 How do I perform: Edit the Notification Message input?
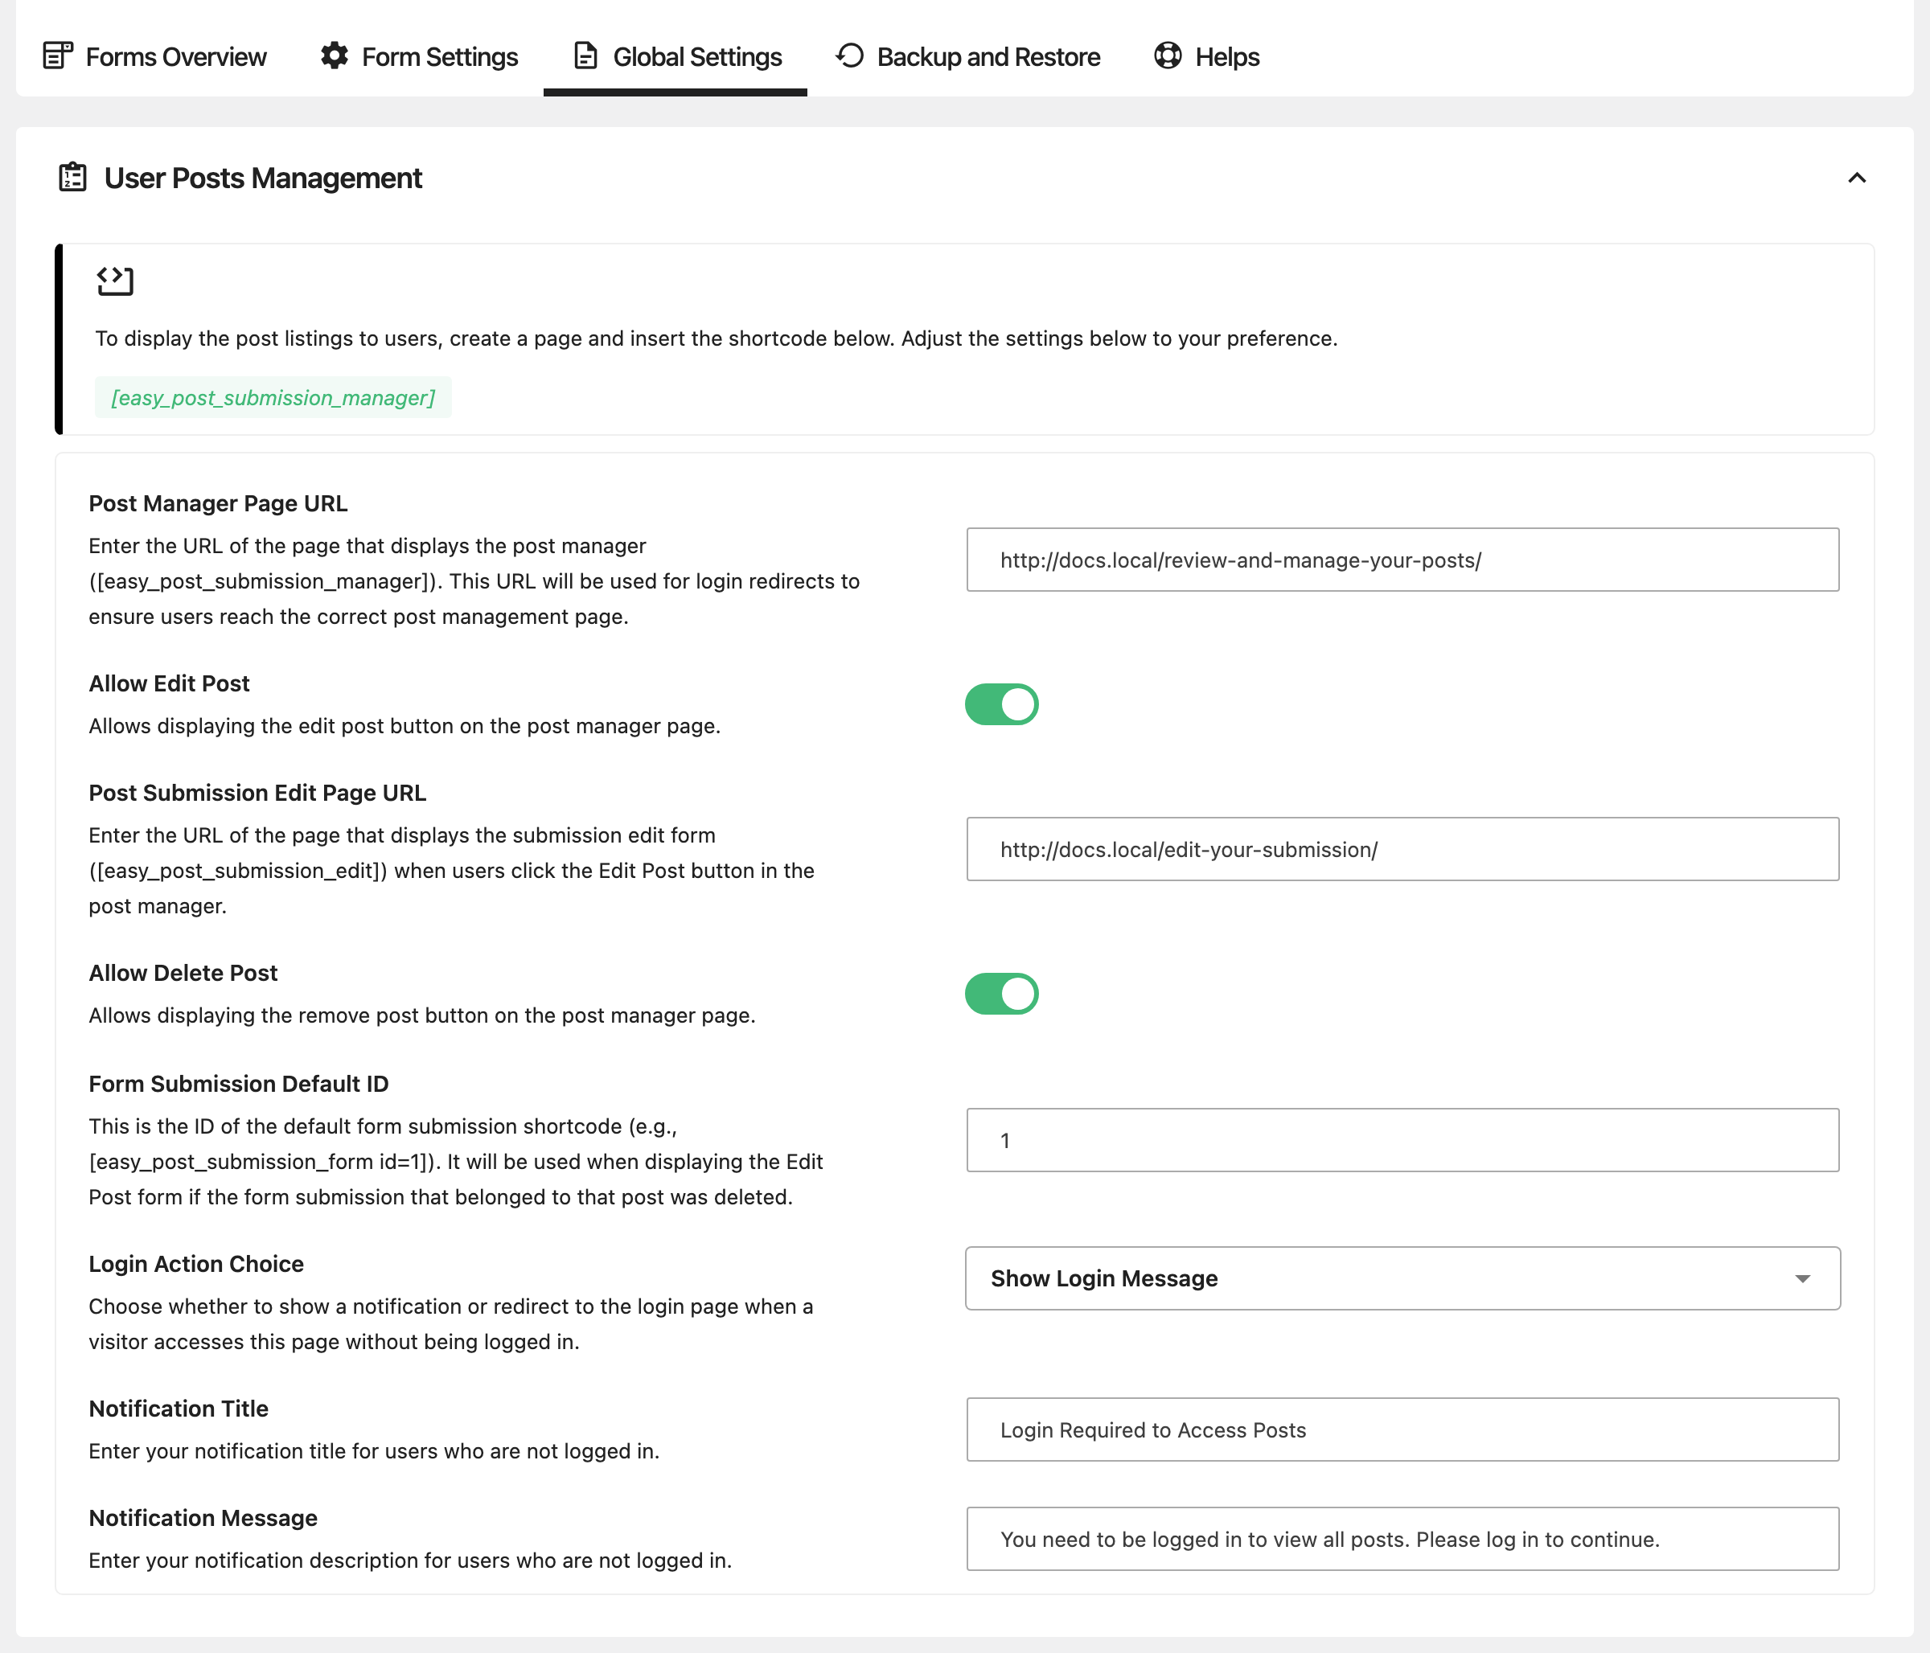(1402, 1540)
